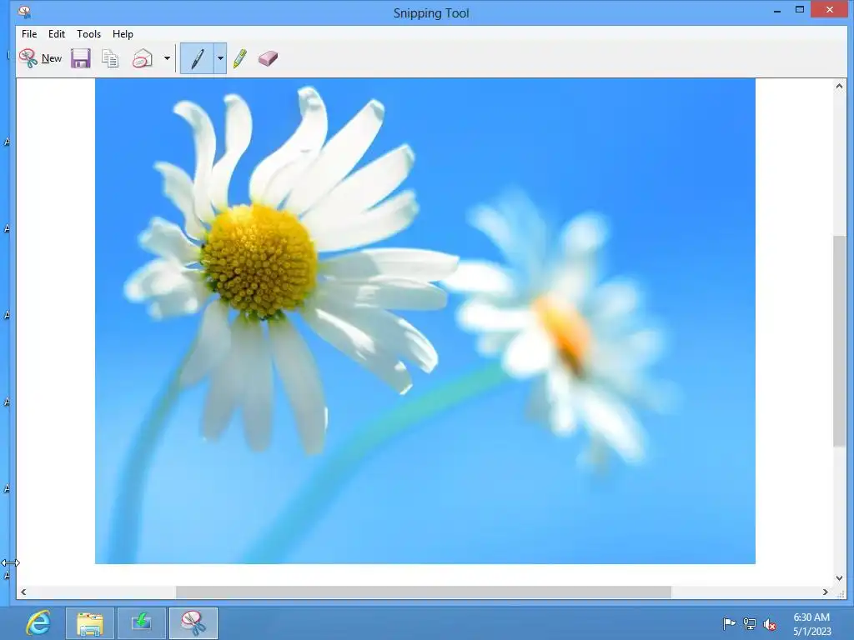Click the horizontal scrollbar thumb

click(423, 592)
